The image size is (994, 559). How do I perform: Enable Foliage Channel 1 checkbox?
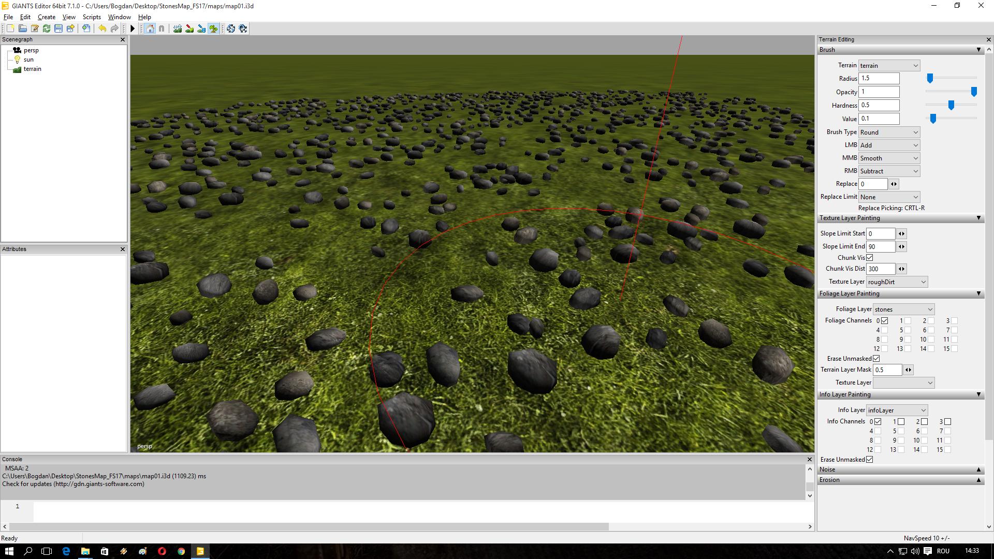point(908,321)
